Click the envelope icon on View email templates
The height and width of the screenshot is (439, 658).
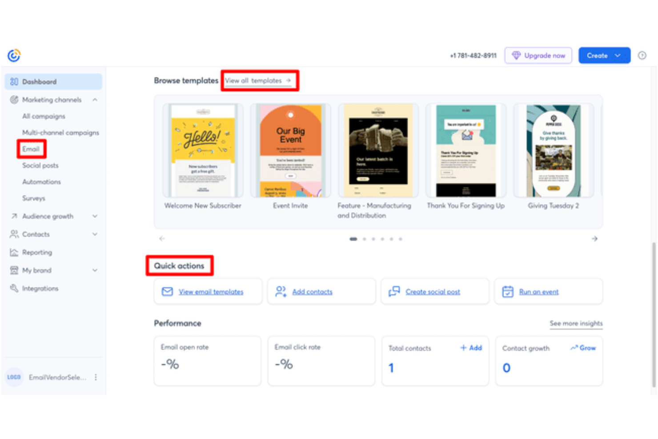[167, 291]
